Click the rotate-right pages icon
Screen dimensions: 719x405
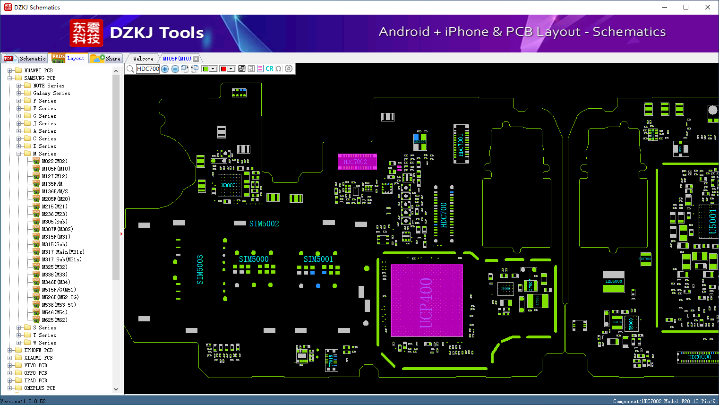point(185,69)
